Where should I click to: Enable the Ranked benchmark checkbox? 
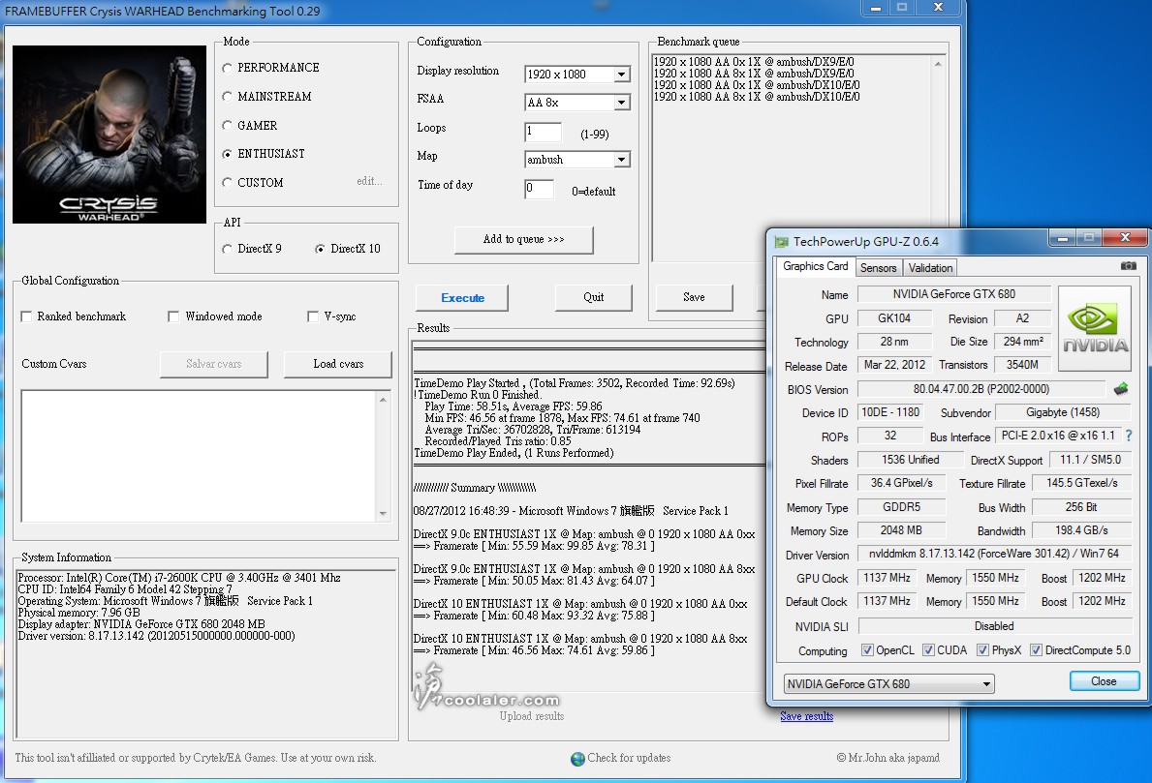click(x=26, y=316)
